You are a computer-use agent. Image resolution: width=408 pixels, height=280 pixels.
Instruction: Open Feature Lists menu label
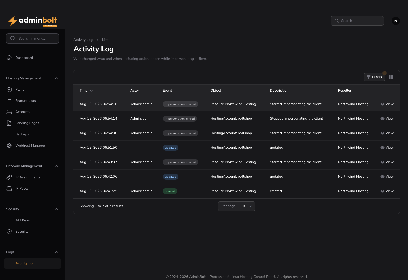25,101
